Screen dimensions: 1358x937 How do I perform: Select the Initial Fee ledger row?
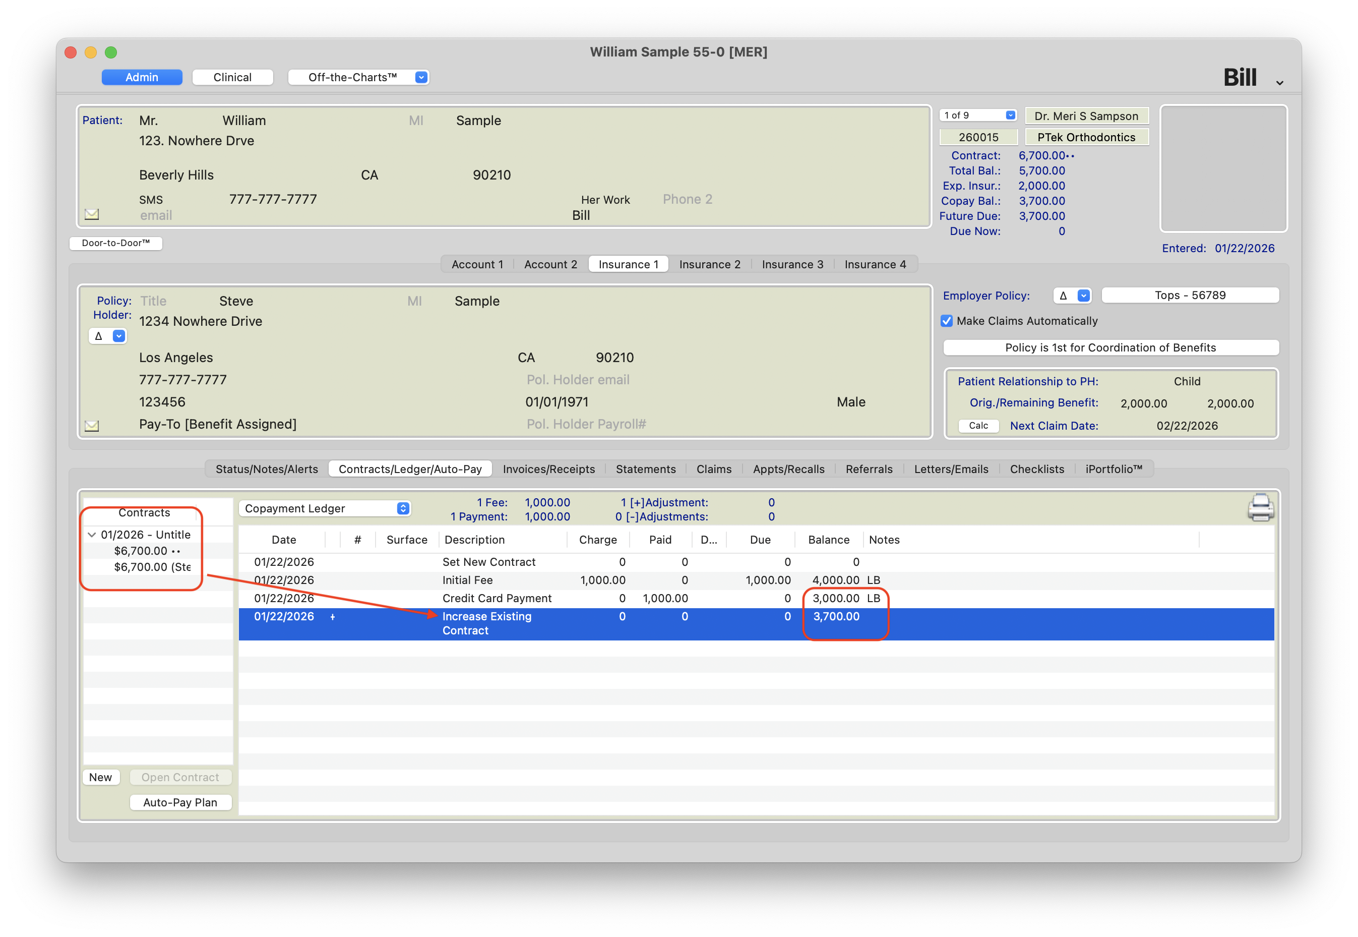[467, 580]
